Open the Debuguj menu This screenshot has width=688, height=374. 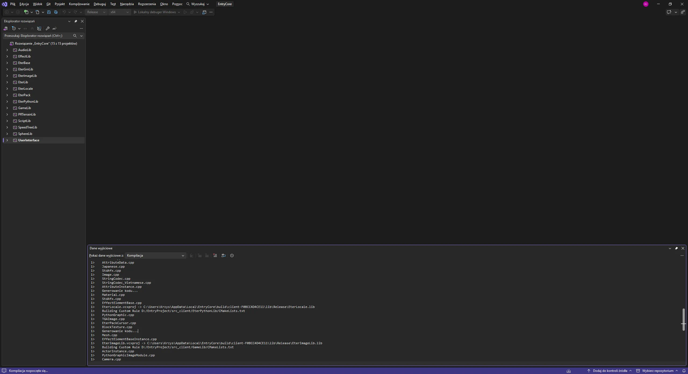click(100, 4)
